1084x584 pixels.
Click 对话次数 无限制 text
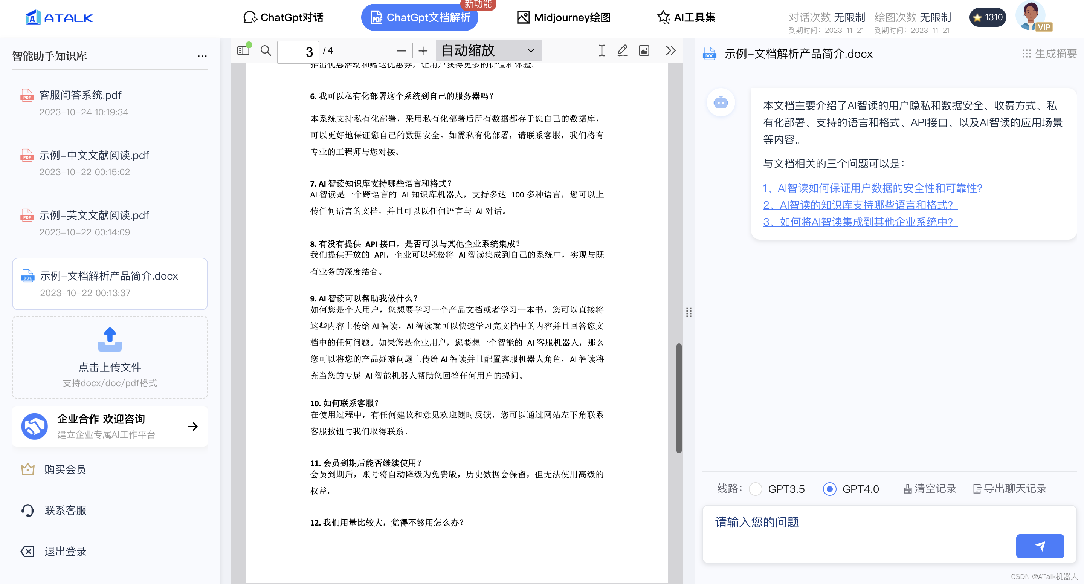[826, 17]
